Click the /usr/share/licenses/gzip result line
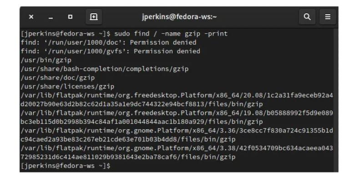This screenshot has height=182, width=364. pos(67,86)
